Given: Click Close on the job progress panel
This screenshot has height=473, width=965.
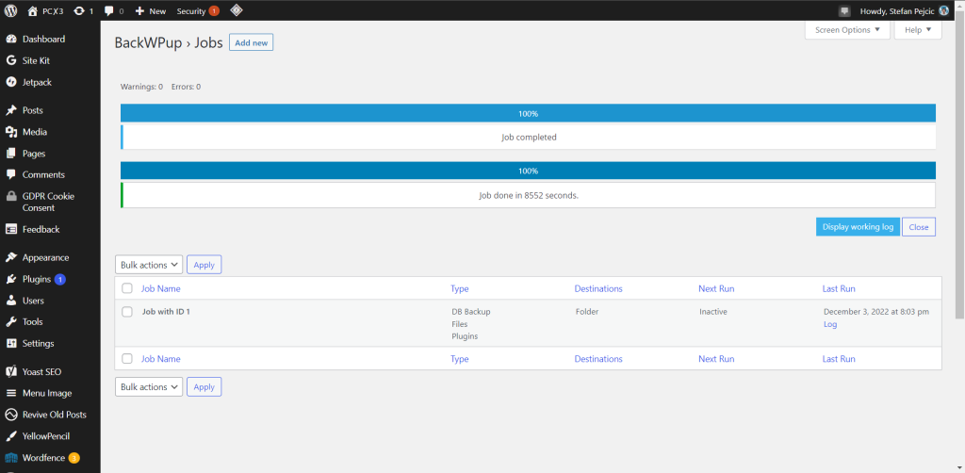Looking at the screenshot, I should pyautogui.click(x=919, y=226).
